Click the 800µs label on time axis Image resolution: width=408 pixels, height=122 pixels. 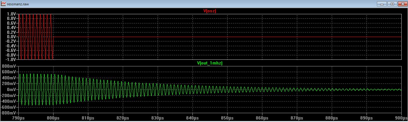(x=53, y=118)
